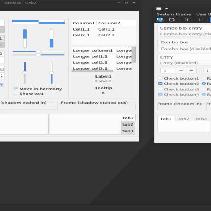The width and height of the screenshot is (211, 211).
Task: Uncheck the Check button2 box
Action: (x=160, y=84)
